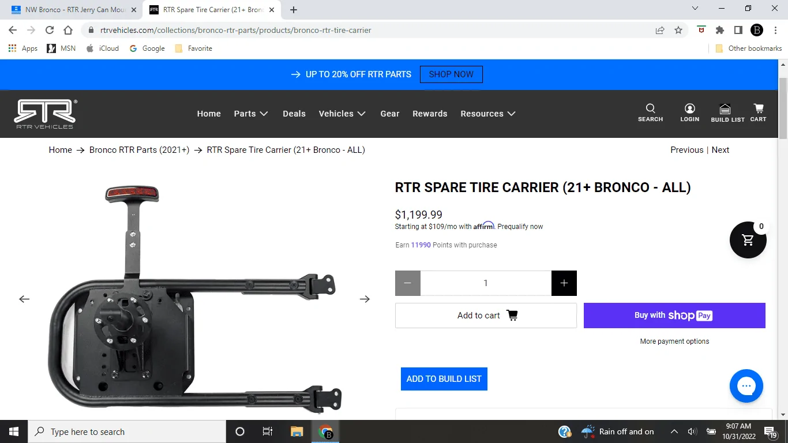Open the chat bubble widget
Viewport: 788px width, 443px height.
(746, 386)
